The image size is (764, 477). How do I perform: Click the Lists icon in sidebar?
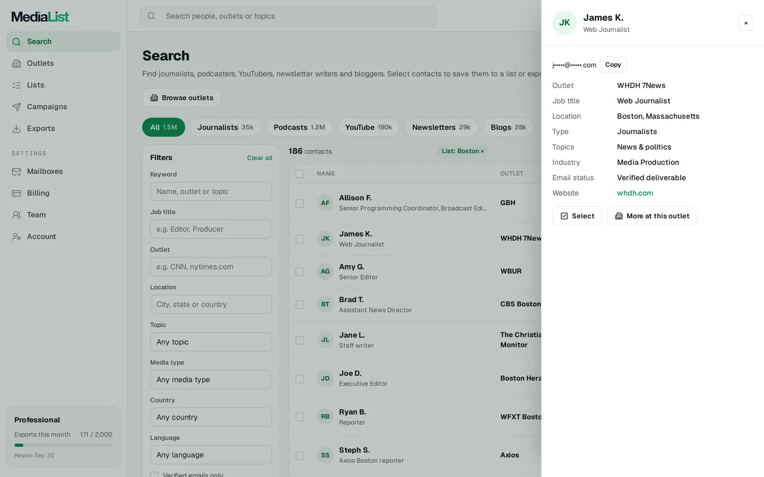pos(16,85)
